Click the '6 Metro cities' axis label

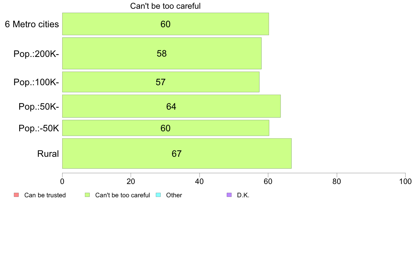pyautogui.click(x=32, y=24)
